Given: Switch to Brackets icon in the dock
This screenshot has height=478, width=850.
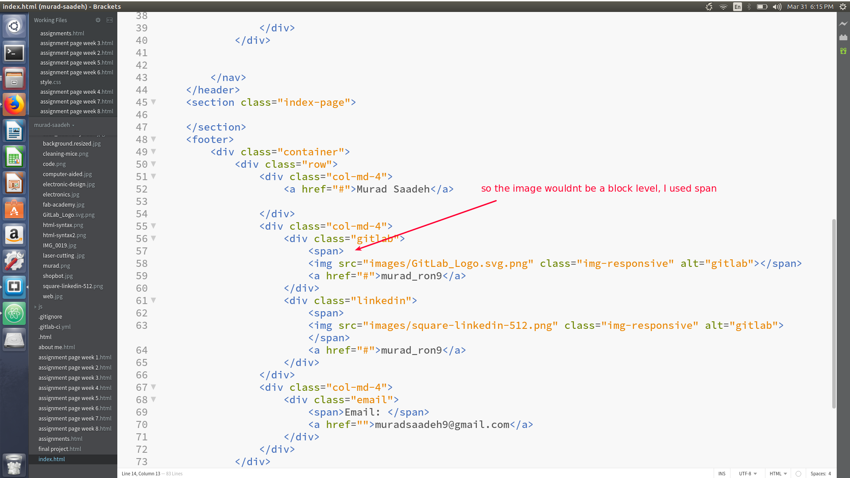Looking at the screenshot, I should (x=14, y=287).
